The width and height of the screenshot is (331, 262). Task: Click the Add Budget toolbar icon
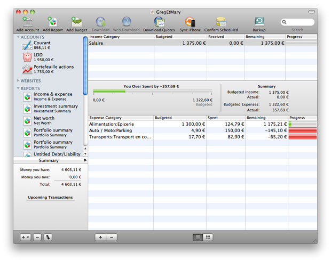(77, 22)
